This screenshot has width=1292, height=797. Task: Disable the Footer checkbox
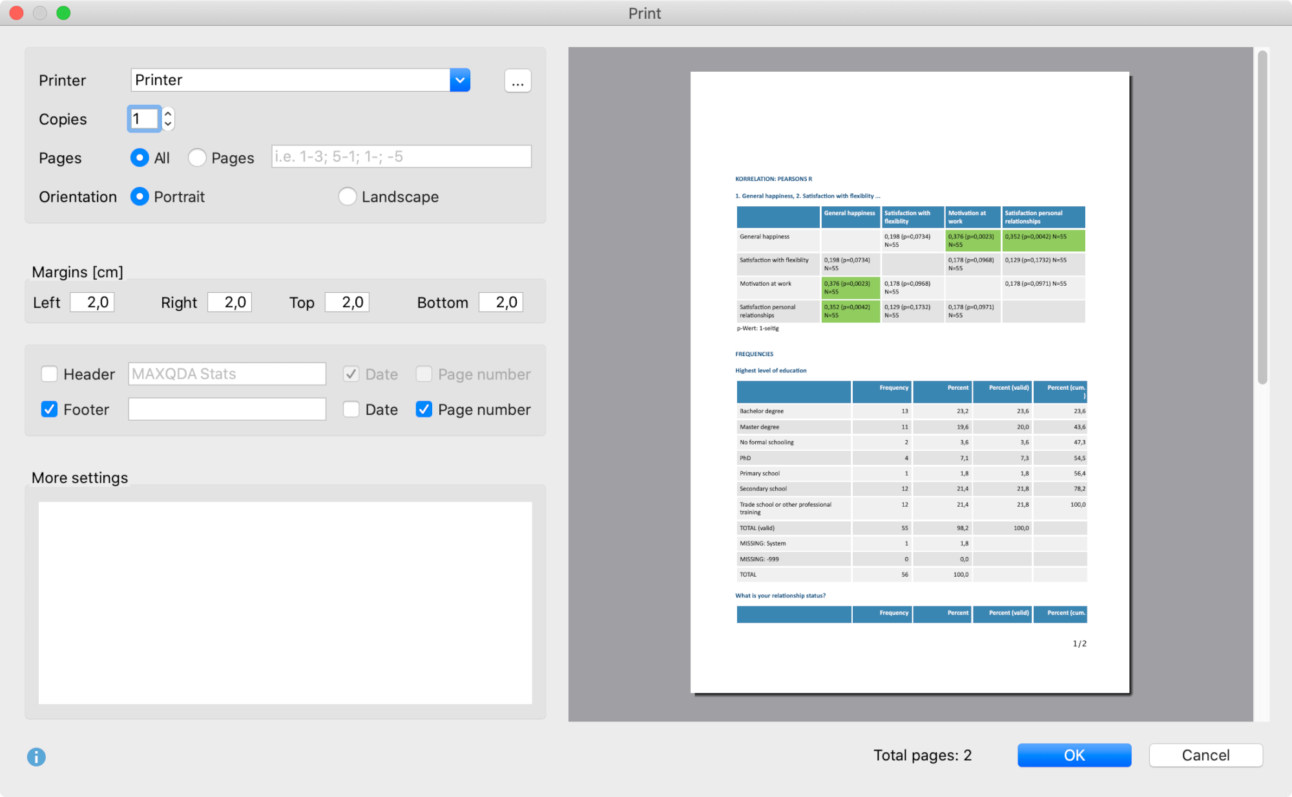pos(50,409)
